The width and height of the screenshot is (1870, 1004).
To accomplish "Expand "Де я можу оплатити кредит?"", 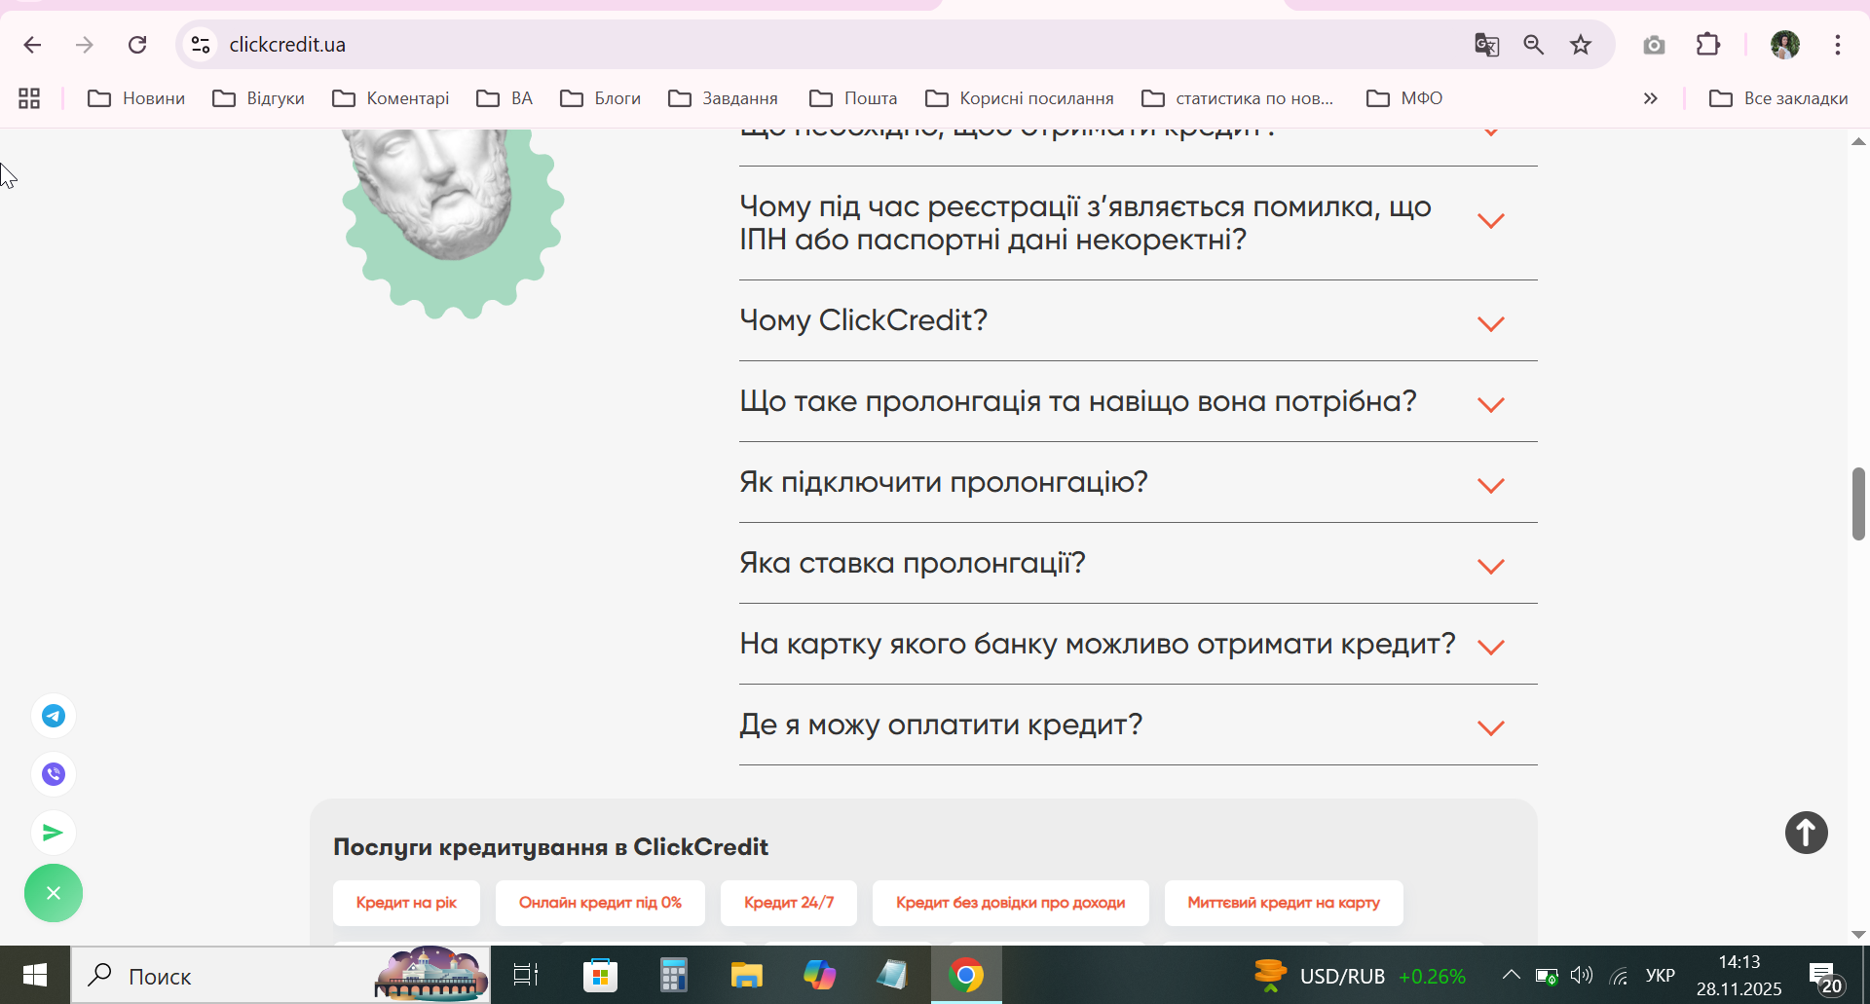I will [x=1139, y=725].
